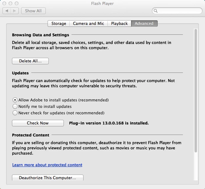Click the Browsing Data and Settings heading
This screenshot has height=189, width=205.
41,35
